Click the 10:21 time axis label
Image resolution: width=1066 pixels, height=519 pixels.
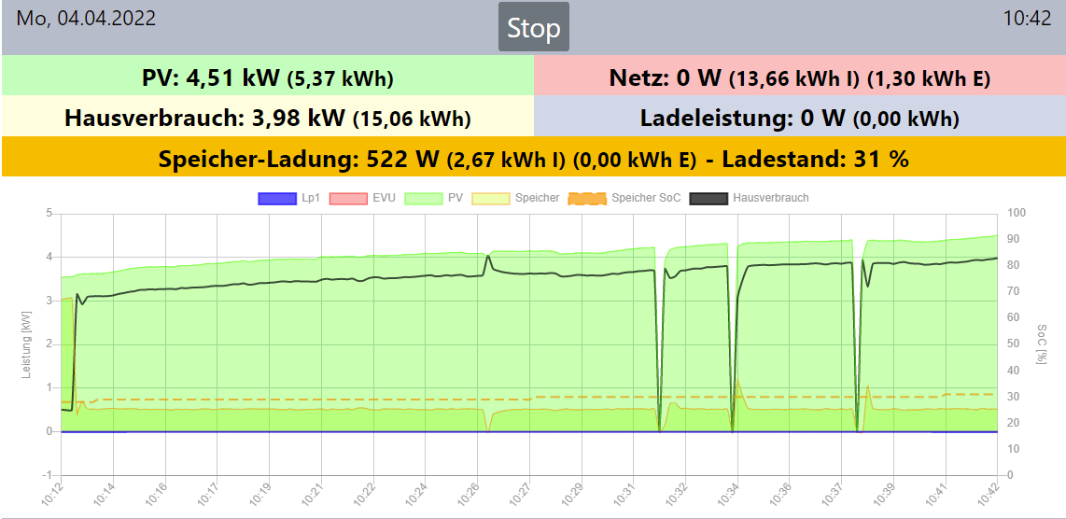click(x=312, y=495)
